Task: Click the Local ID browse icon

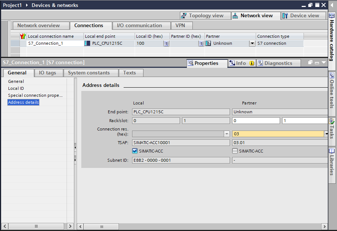Action: [x=166, y=43]
